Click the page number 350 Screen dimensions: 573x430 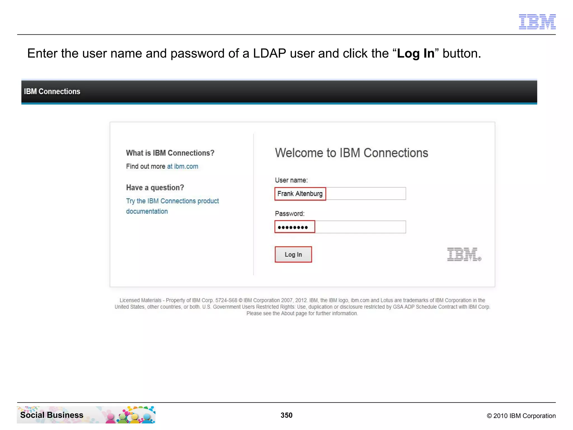[x=286, y=415]
